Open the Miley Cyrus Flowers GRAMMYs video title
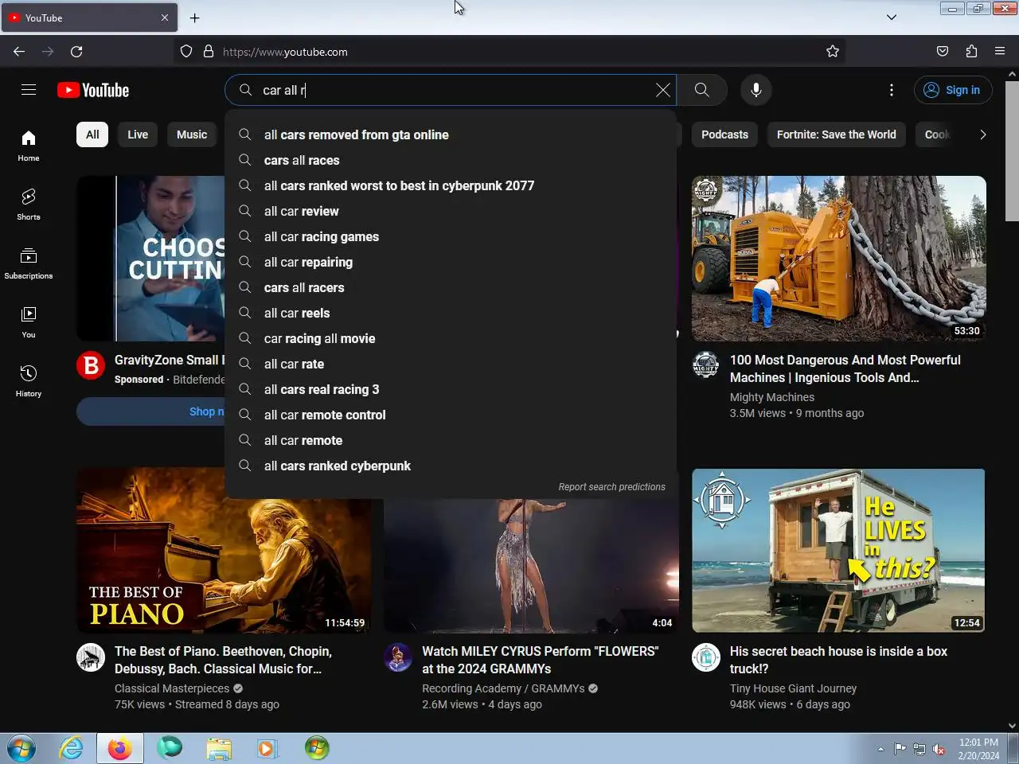Viewport: 1019px width, 764px height. 541,660
